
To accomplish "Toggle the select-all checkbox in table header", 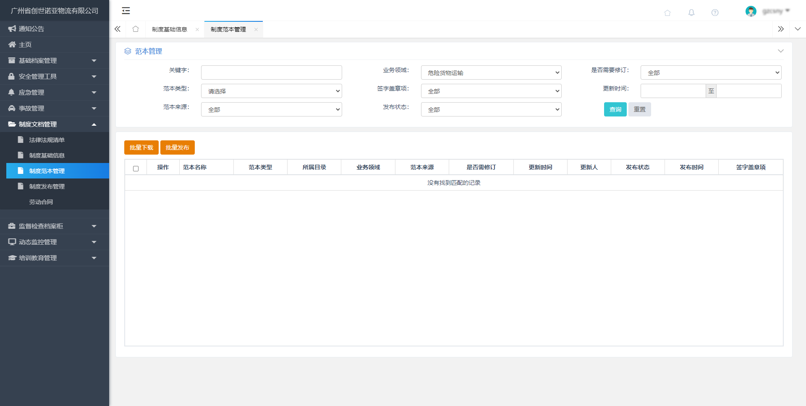I will coord(136,168).
